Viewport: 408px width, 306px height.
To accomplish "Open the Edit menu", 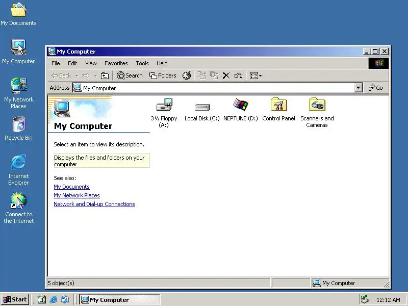I will pyautogui.click(x=72, y=63).
